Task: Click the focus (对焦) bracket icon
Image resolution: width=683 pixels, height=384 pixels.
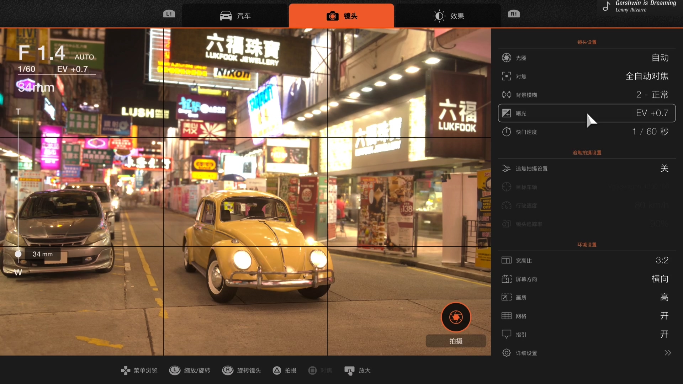Action: [507, 76]
